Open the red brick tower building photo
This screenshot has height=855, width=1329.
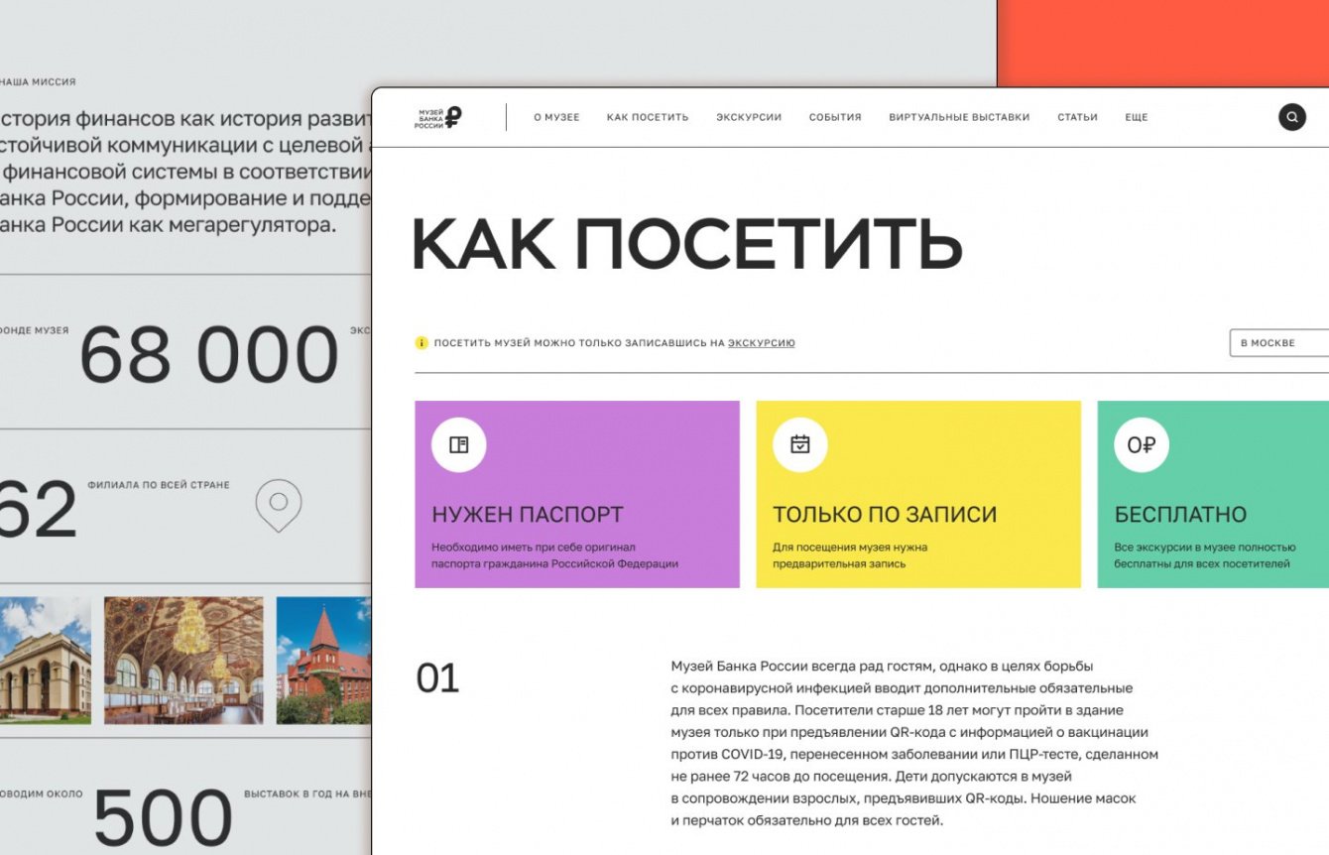click(323, 660)
